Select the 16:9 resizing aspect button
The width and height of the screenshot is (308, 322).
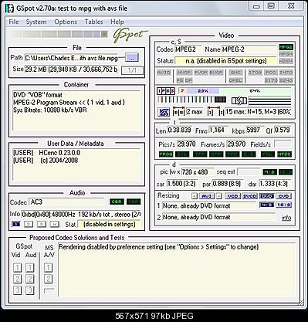tap(283, 205)
